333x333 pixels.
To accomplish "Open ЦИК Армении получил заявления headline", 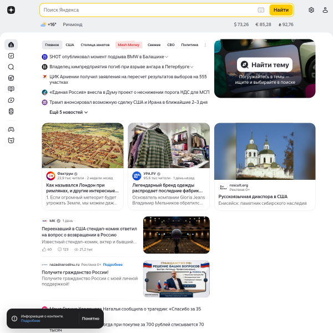I will 128,79.
